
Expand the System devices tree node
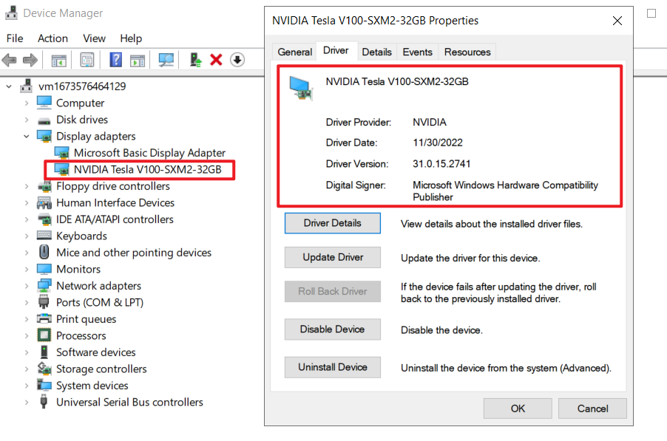[x=27, y=386]
